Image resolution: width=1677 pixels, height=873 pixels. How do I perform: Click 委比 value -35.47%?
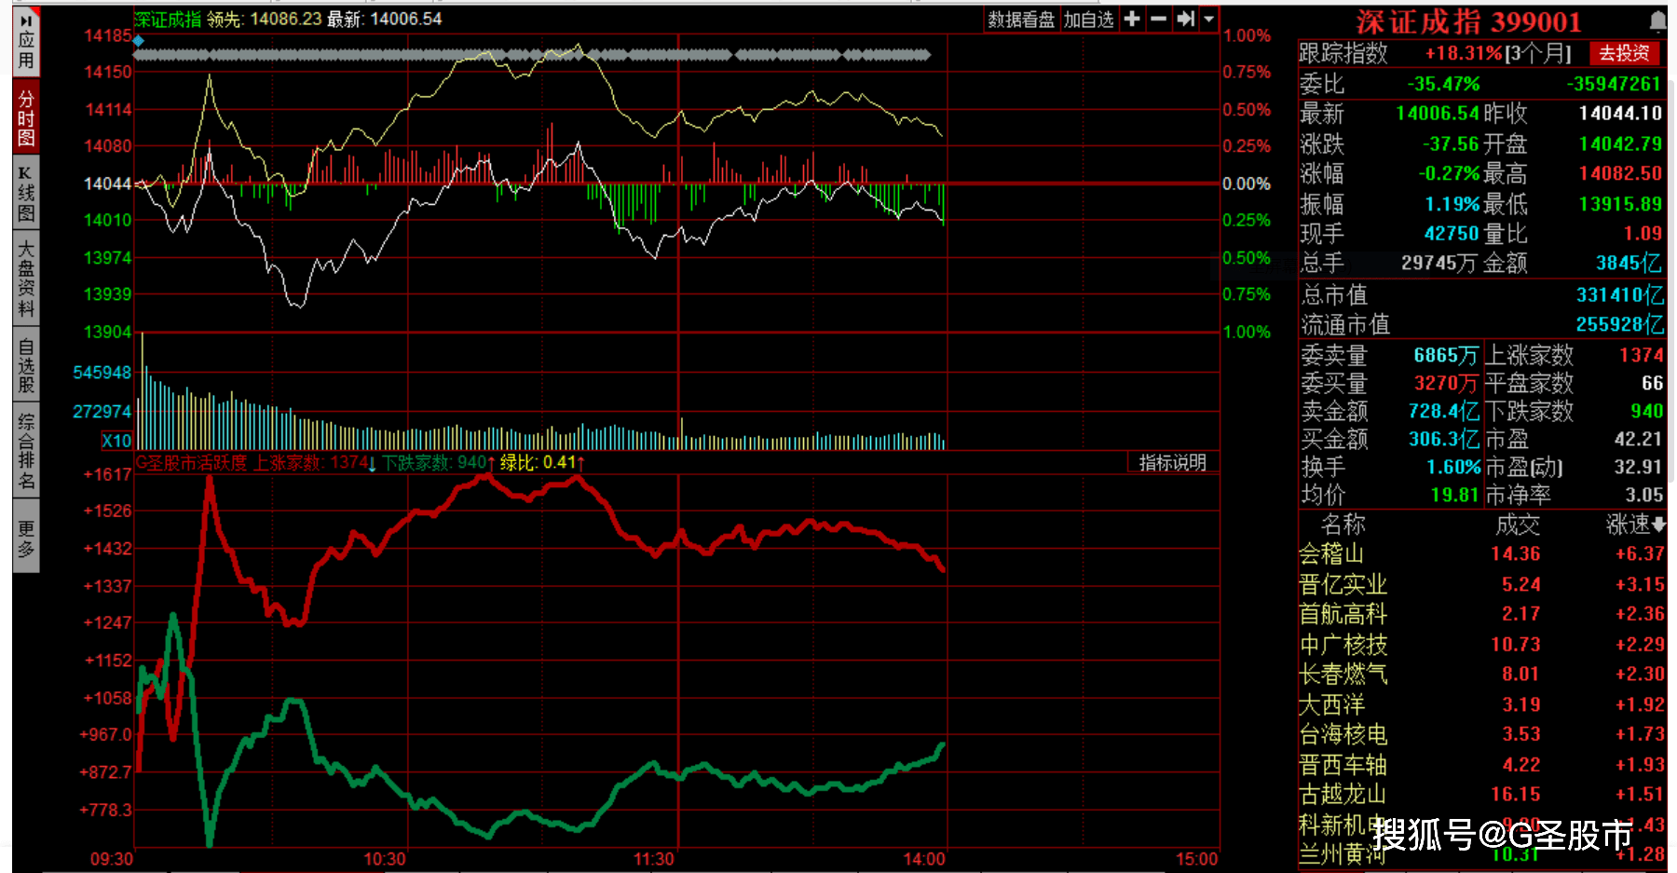(x=1443, y=84)
